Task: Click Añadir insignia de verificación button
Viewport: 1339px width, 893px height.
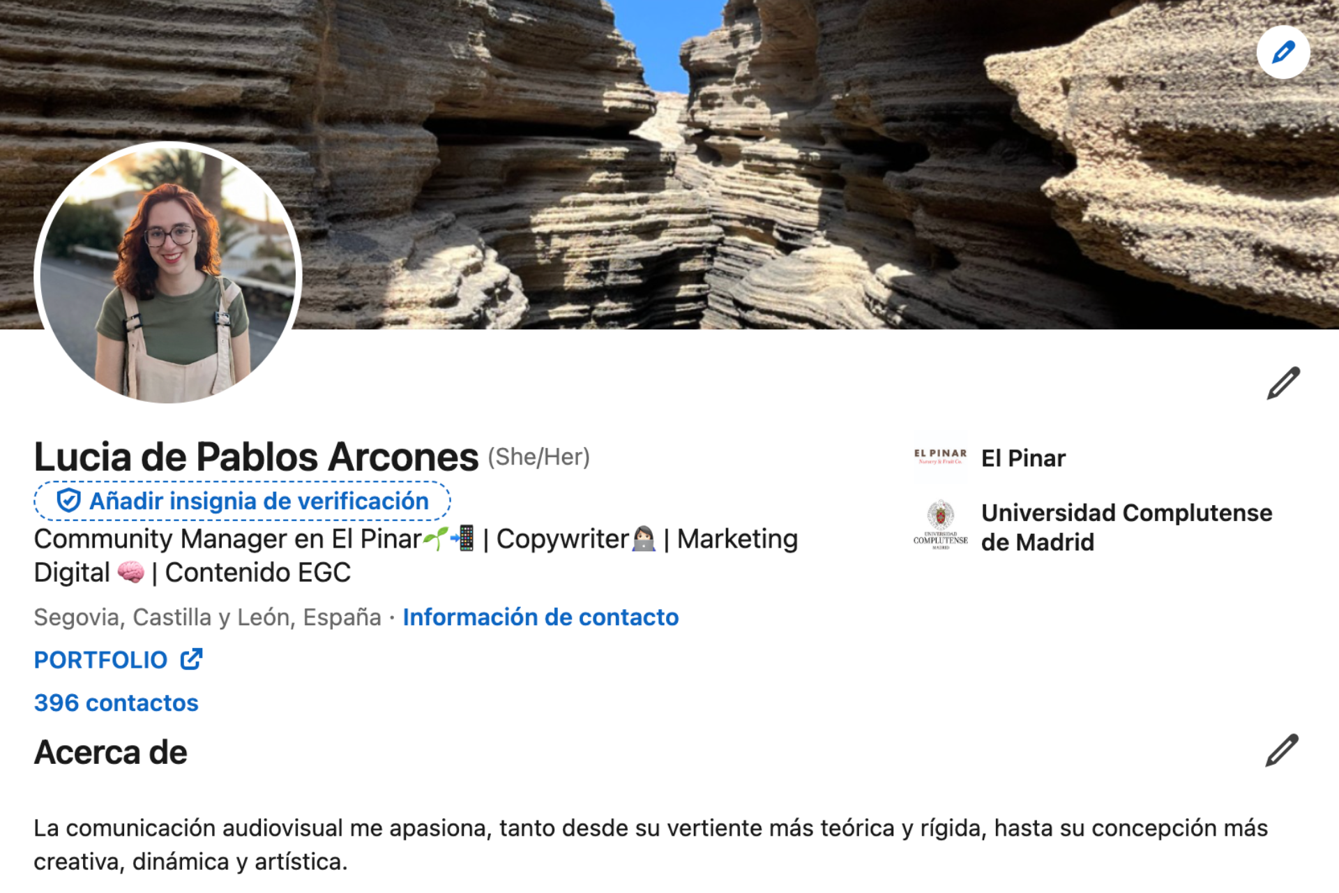Action: [x=242, y=500]
